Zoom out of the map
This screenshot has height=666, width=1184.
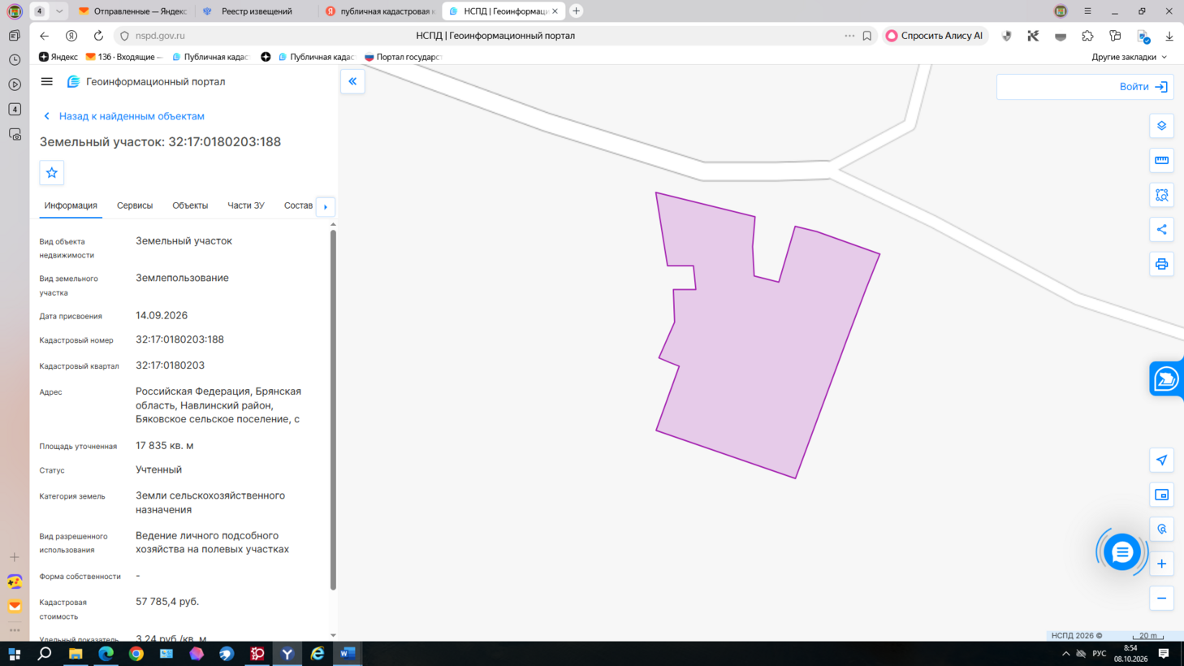click(1161, 599)
